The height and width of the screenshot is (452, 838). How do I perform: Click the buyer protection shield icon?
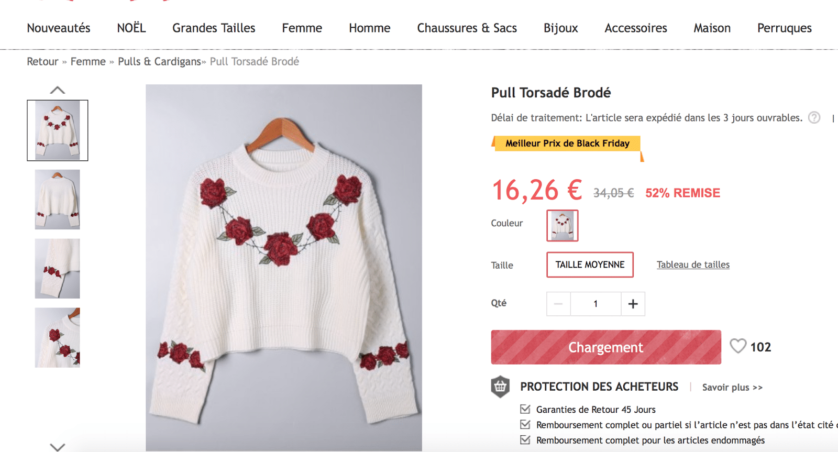[x=500, y=387]
